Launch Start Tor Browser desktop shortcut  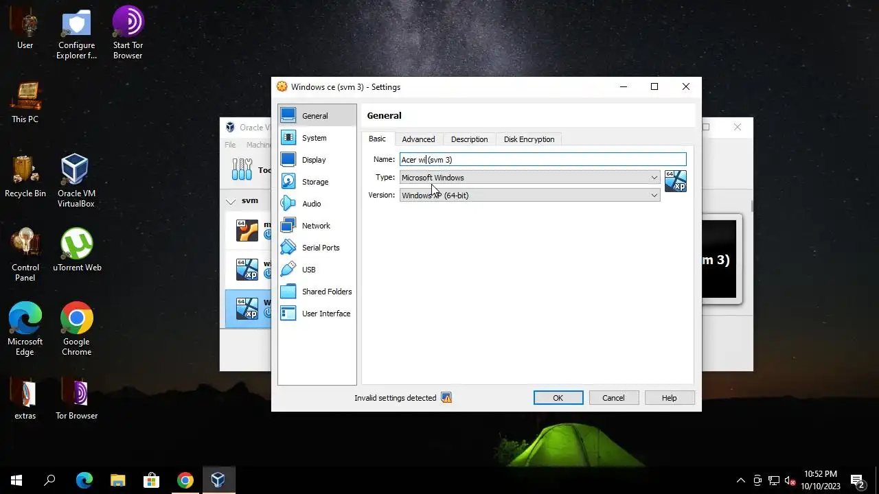pos(128,34)
